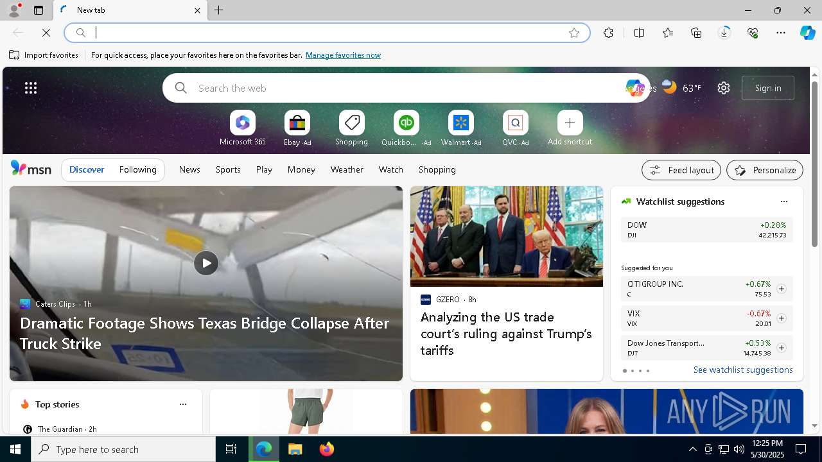Image resolution: width=822 pixels, height=462 pixels.
Task: Add this page to favorites star
Action: tap(574, 33)
